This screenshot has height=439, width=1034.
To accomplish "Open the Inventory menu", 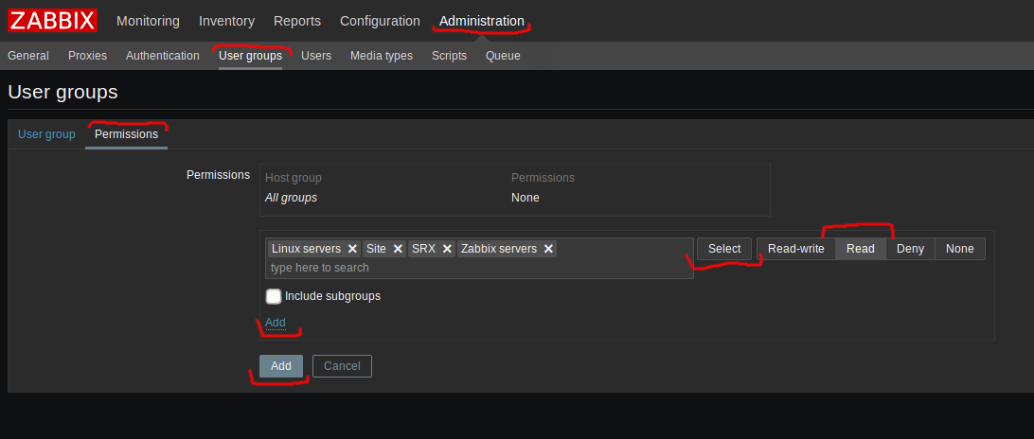I will coord(226,21).
